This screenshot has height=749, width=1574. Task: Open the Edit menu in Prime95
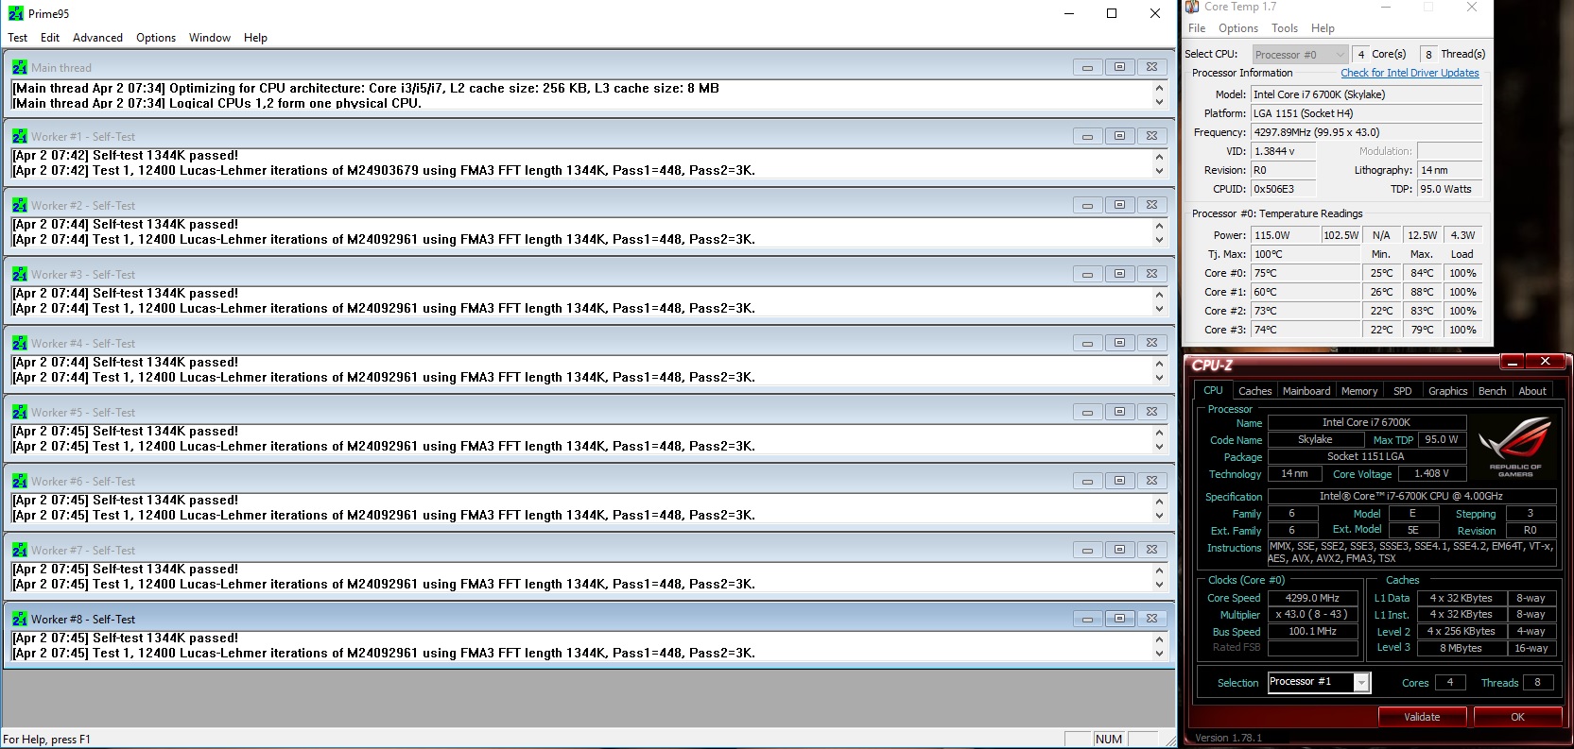[x=50, y=38]
